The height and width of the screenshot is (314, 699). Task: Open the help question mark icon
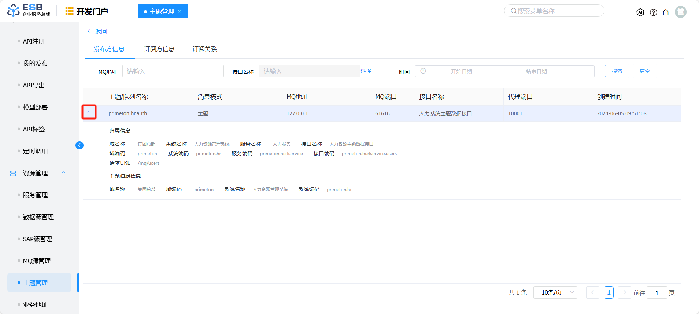coord(653,12)
